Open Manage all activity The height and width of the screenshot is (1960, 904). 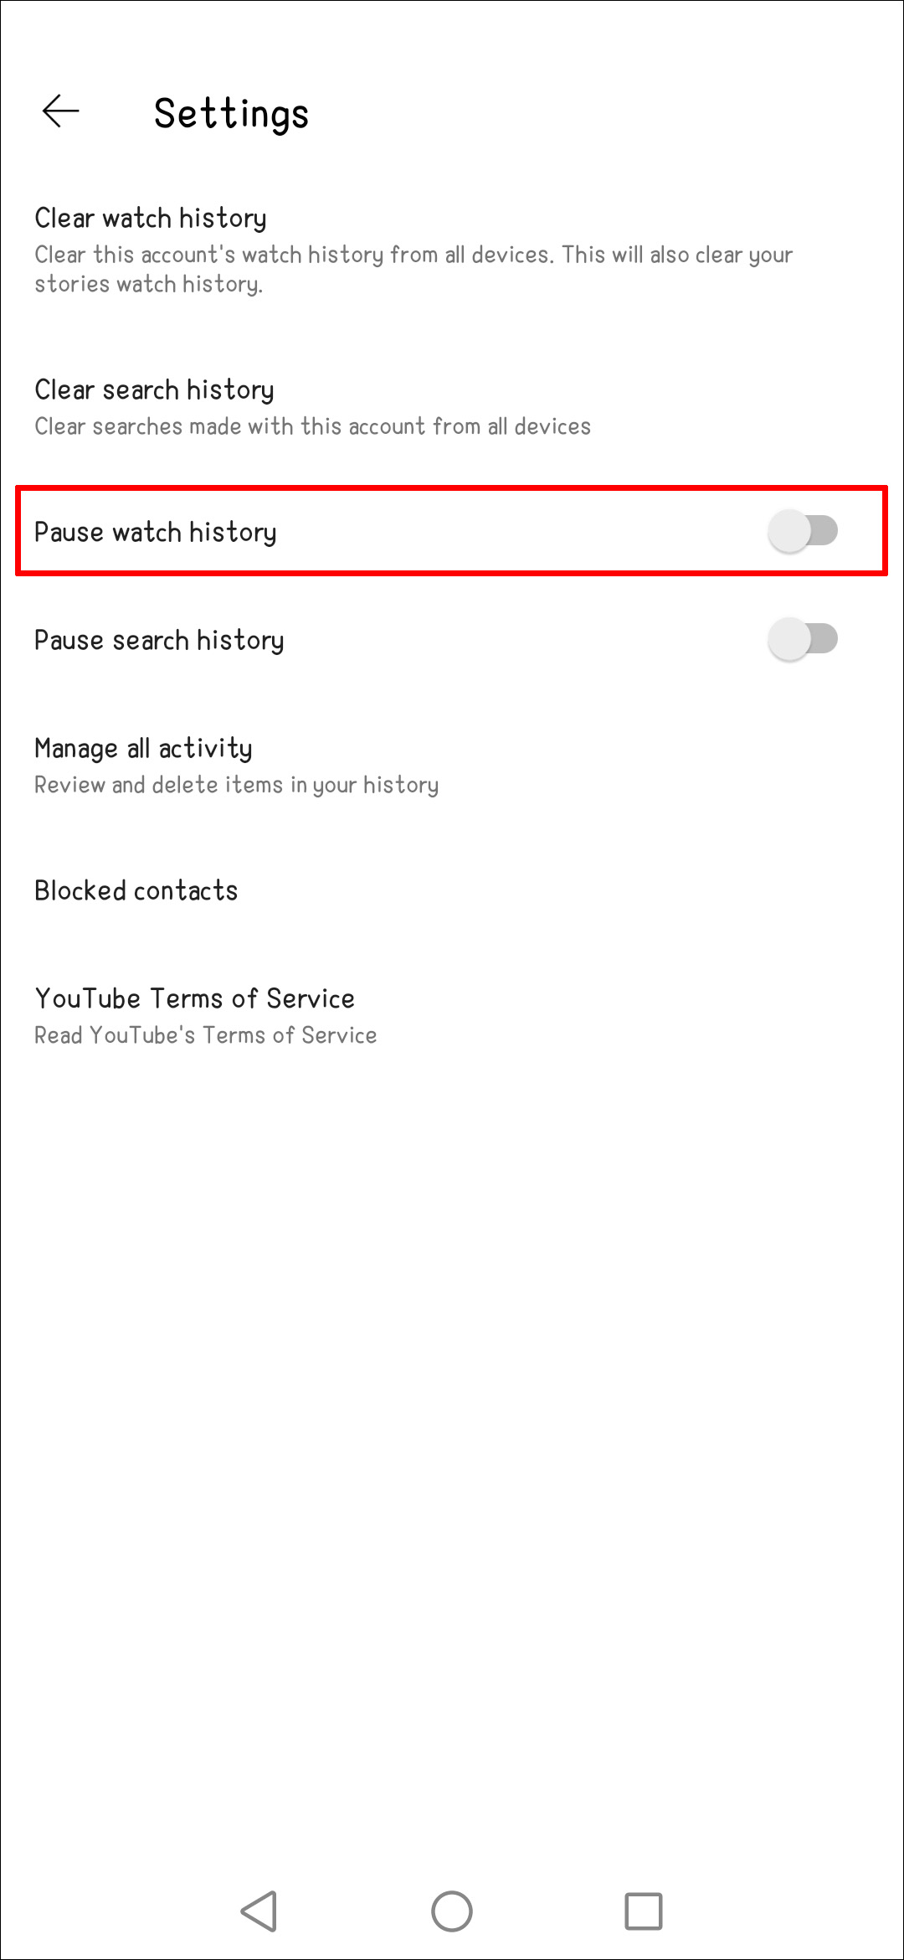[x=143, y=749]
